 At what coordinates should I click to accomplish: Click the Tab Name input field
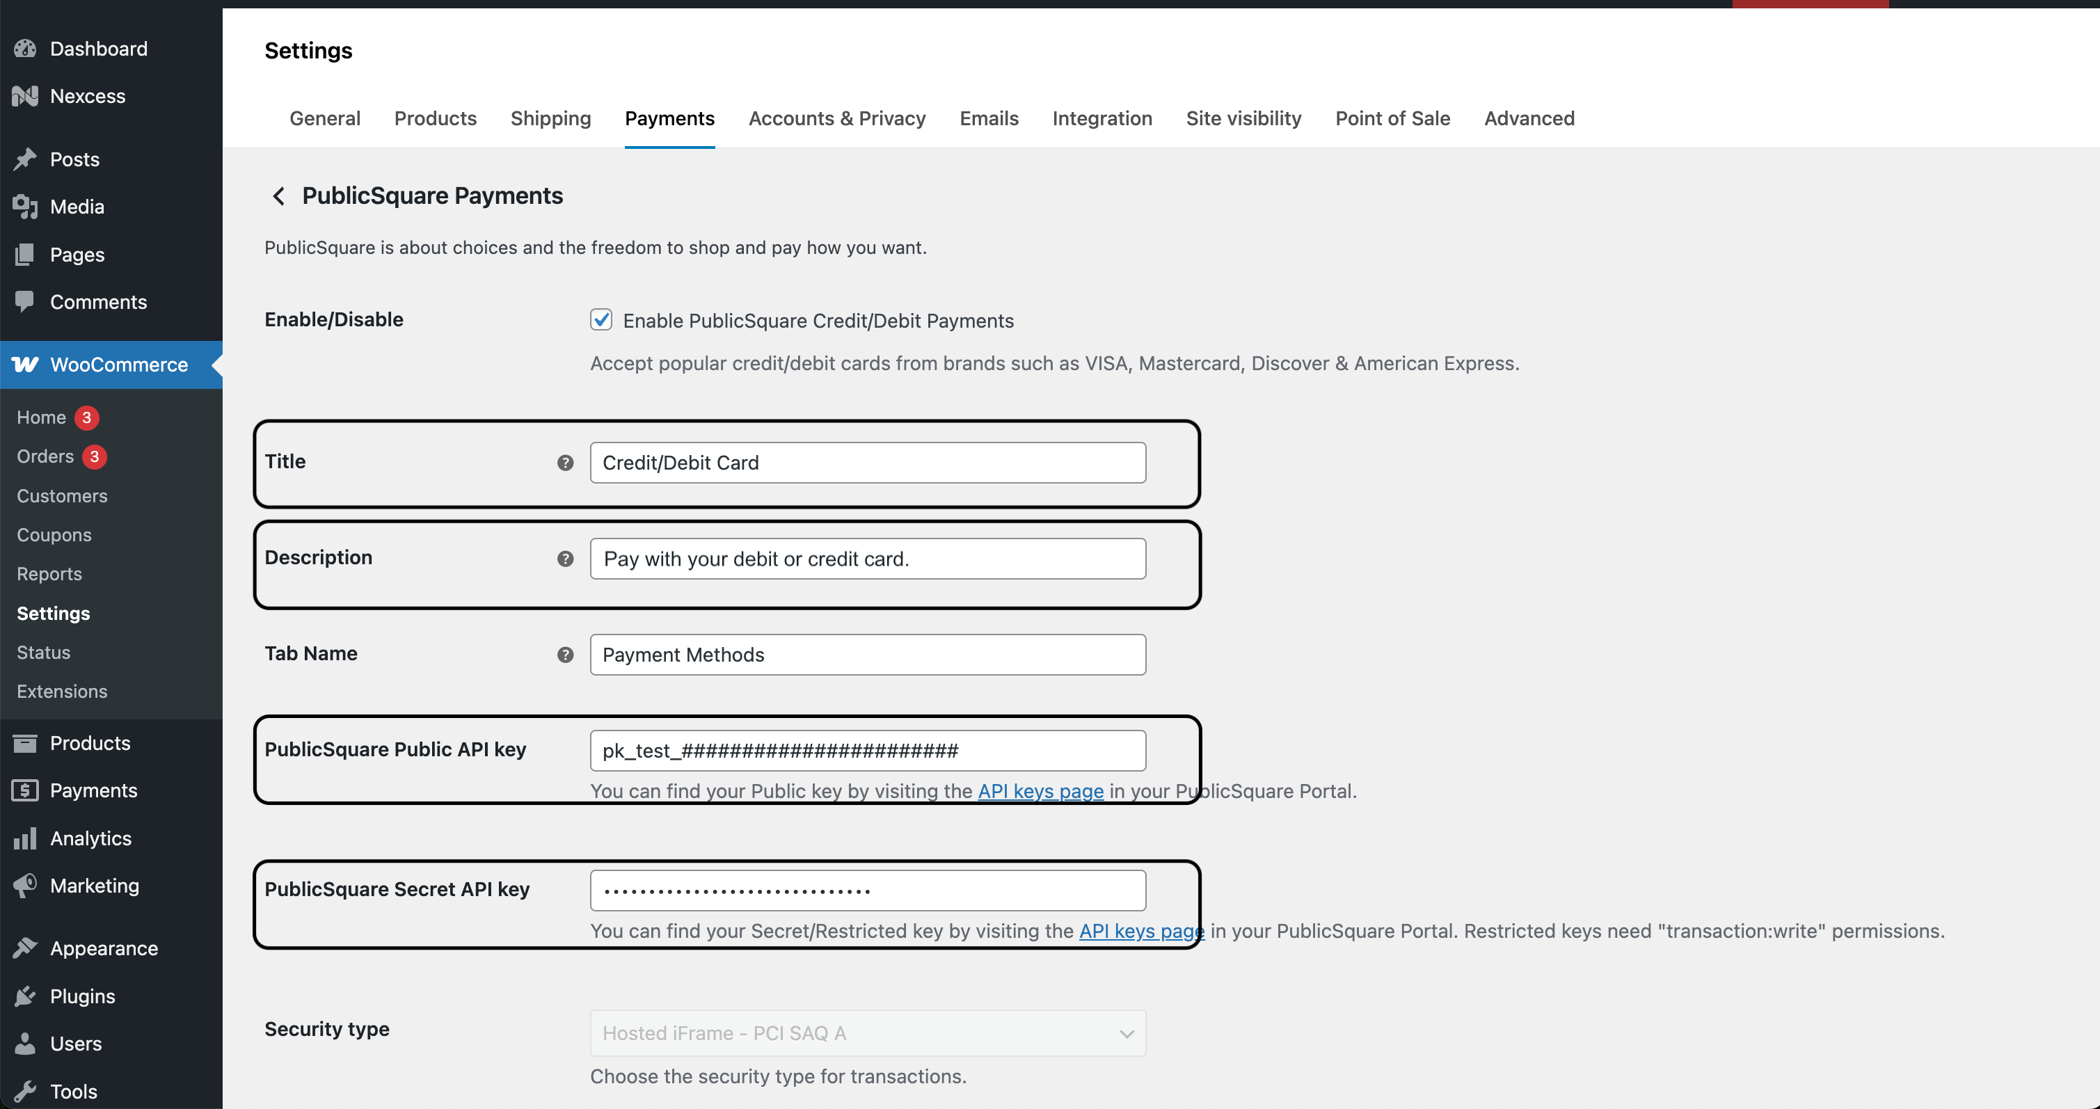pos(868,655)
